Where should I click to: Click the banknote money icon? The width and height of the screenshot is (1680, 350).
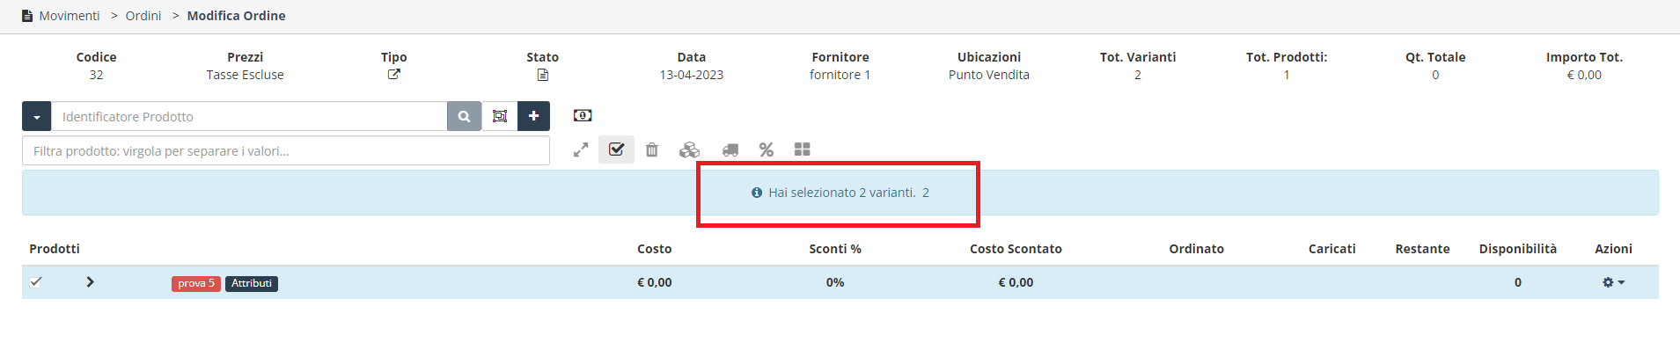click(583, 115)
